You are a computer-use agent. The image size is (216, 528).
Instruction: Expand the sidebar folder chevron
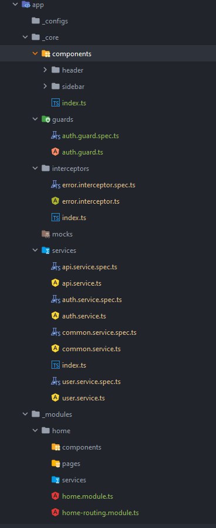click(x=45, y=86)
